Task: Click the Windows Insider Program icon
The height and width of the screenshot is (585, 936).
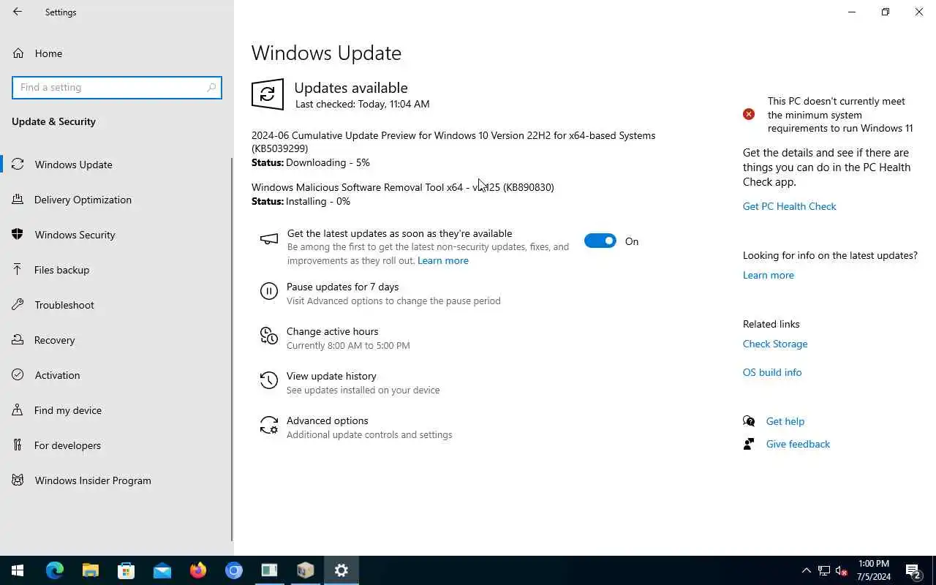Action: (x=18, y=480)
